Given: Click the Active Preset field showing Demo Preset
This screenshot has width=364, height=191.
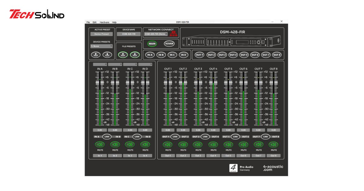Looking at the screenshot, I should pyautogui.click(x=102, y=34).
